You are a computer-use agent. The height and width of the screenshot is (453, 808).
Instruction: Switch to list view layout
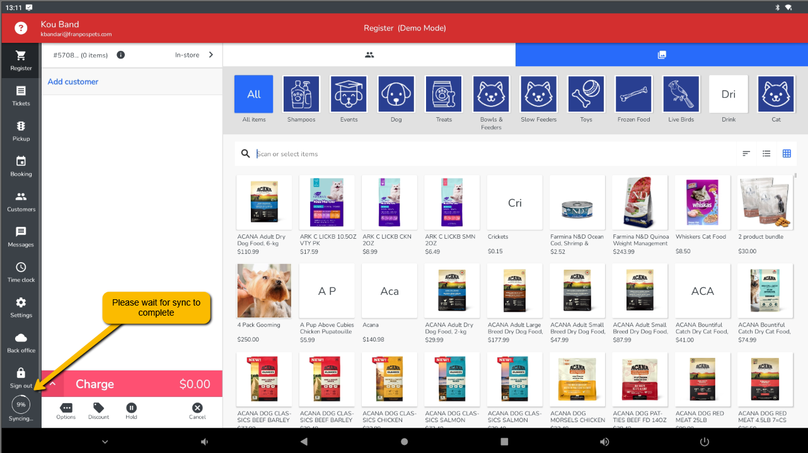766,154
